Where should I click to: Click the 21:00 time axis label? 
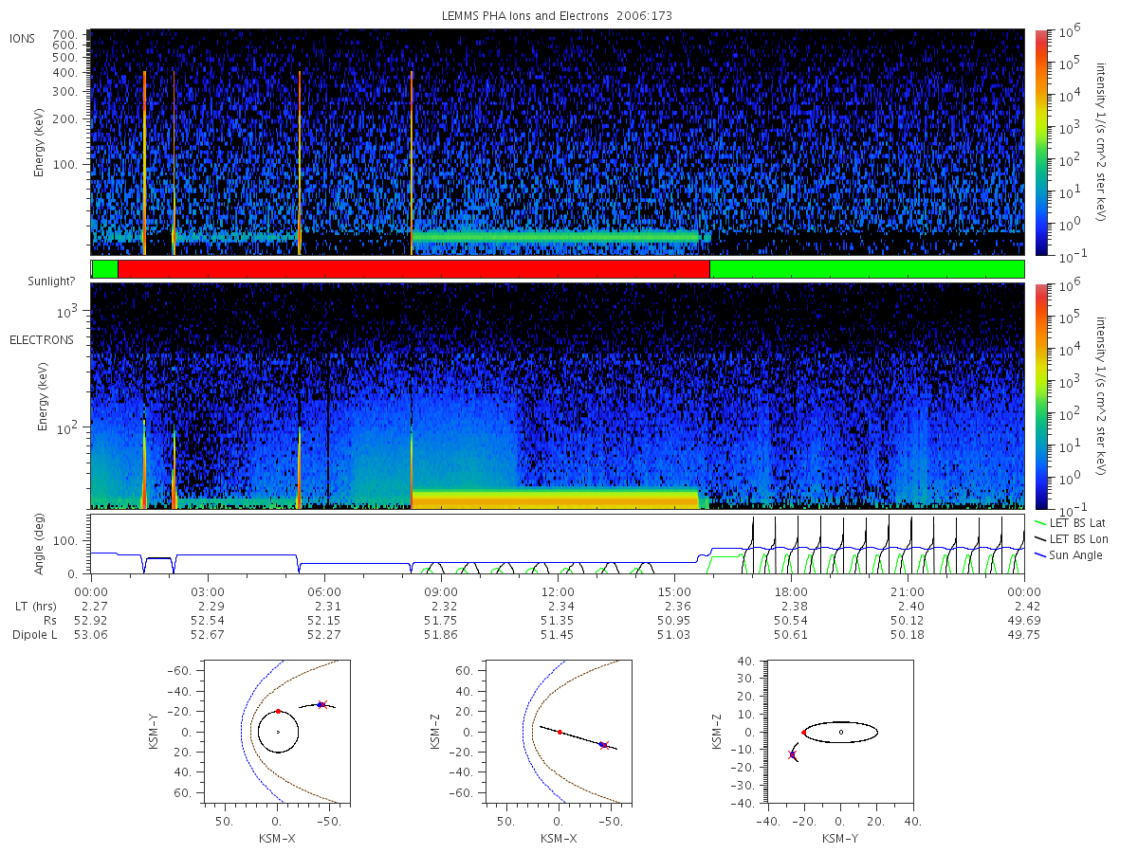[x=908, y=590]
